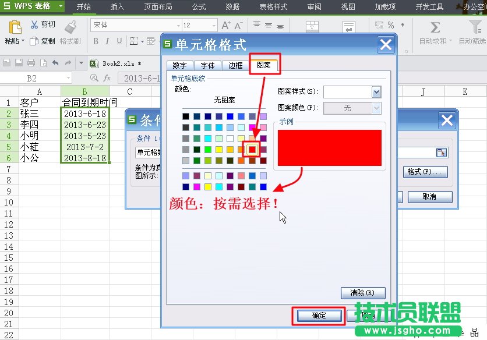Open the 宋体 font name dropdown
The width and height of the screenshot is (487, 340).
point(178,26)
